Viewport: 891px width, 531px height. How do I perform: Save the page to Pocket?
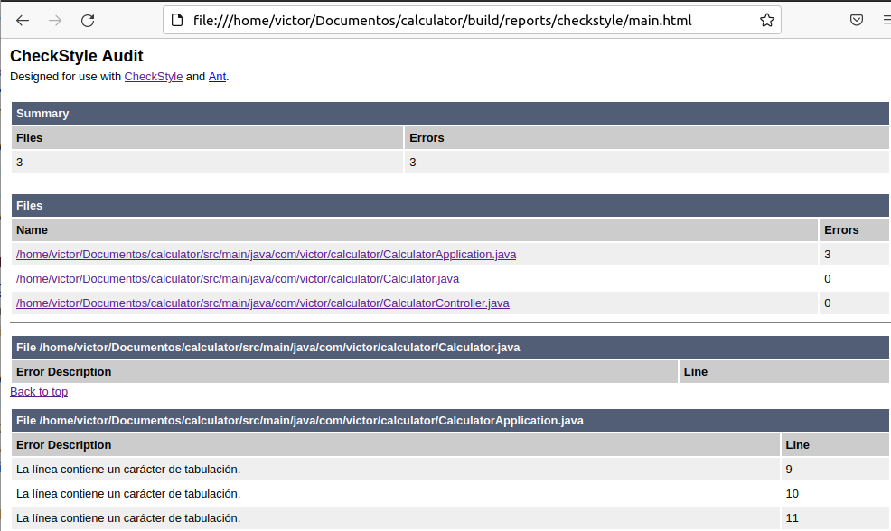857,20
